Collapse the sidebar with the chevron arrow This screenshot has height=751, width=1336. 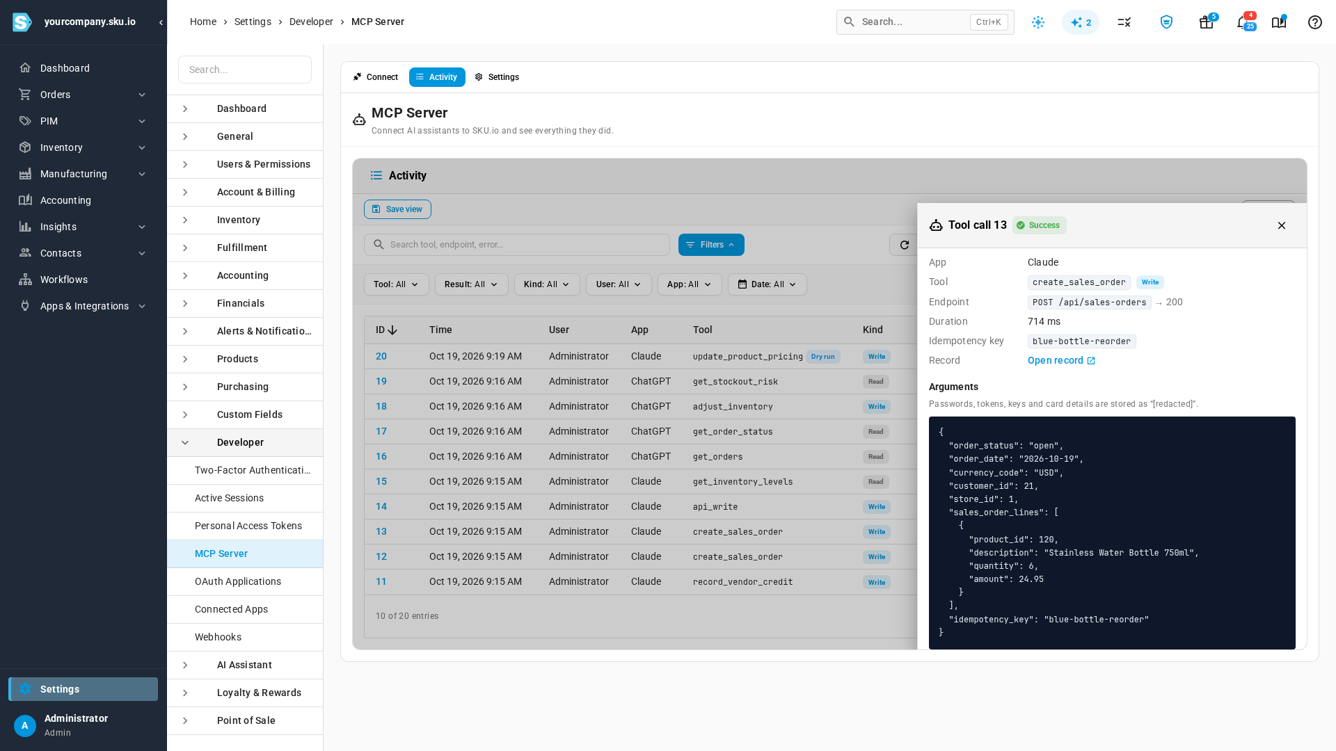tap(161, 22)
